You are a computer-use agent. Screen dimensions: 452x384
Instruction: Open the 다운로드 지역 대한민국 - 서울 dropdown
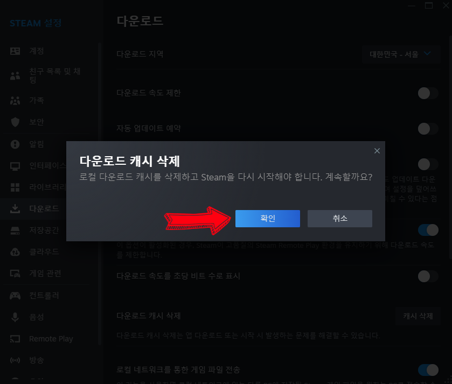[x=401, y=54]
